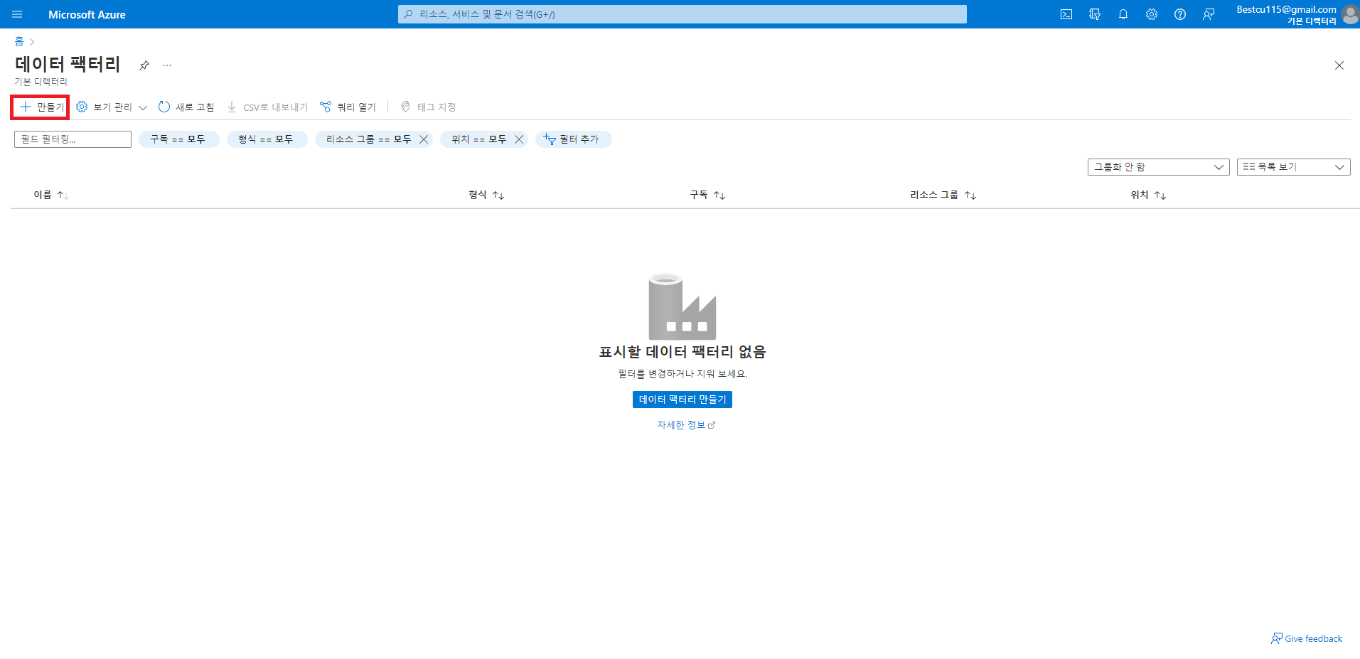This screenshot has height=659, width=1360.
Task: Click the account avatar
Action: coord(1350,14)
